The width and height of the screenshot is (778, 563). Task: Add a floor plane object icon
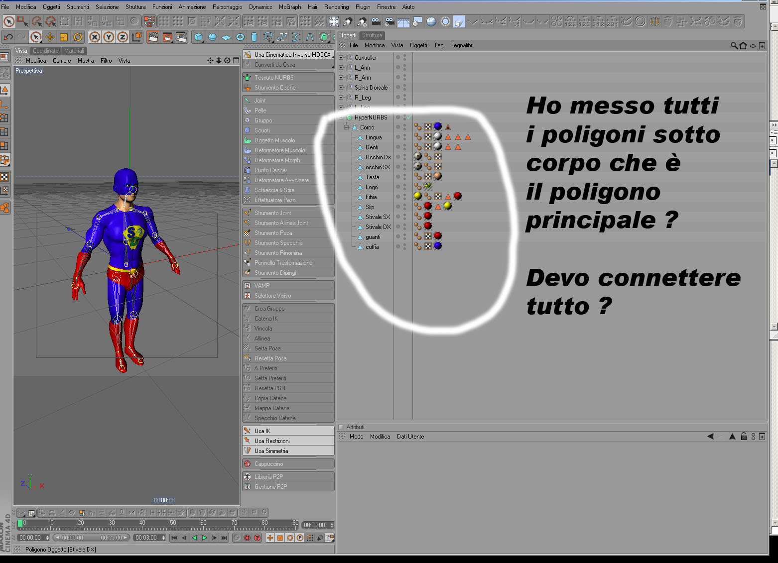[x=403, y=21]
